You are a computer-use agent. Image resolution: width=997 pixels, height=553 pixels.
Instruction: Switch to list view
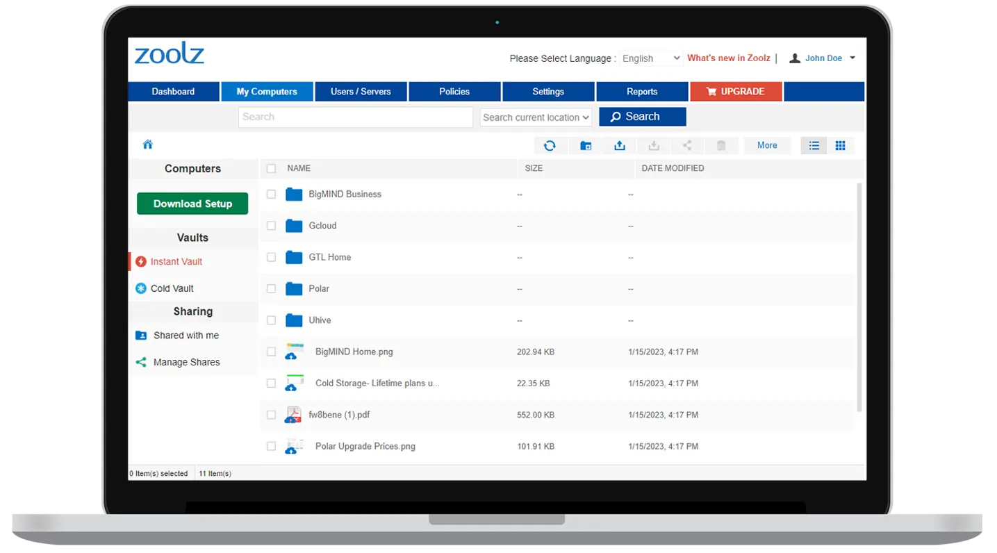coord(814,145)
